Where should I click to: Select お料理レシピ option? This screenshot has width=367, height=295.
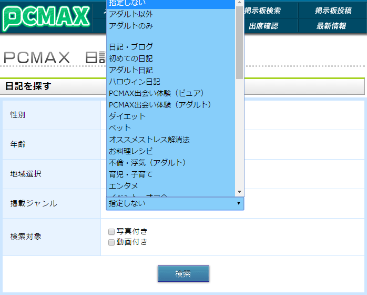tap(171, 151)
